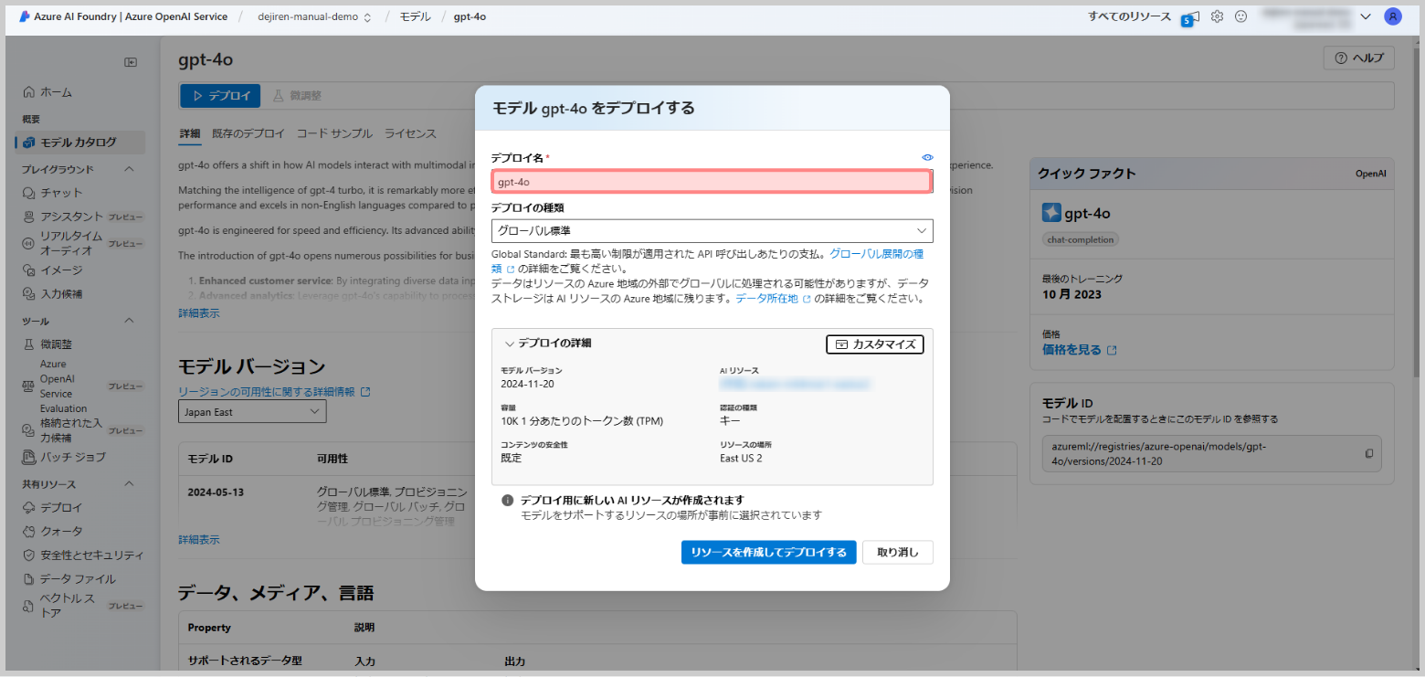Click the gpt-4o breadcrumb text
Viewport: 1425px width, 677px height.
(470, 16)
